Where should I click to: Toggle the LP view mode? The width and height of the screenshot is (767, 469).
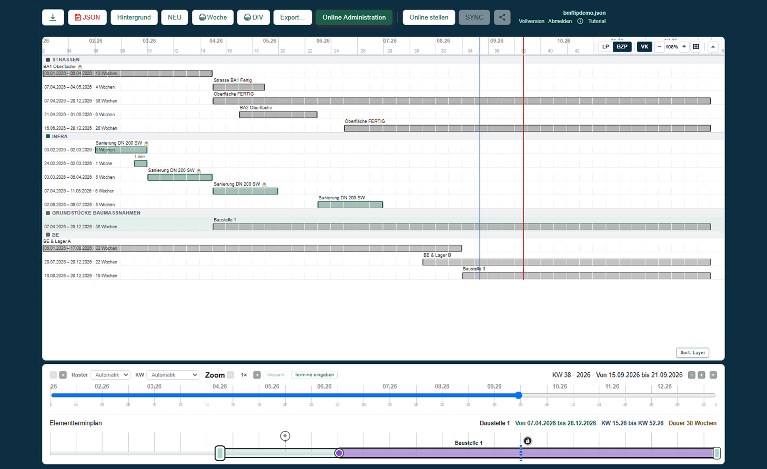pos(605,47)
